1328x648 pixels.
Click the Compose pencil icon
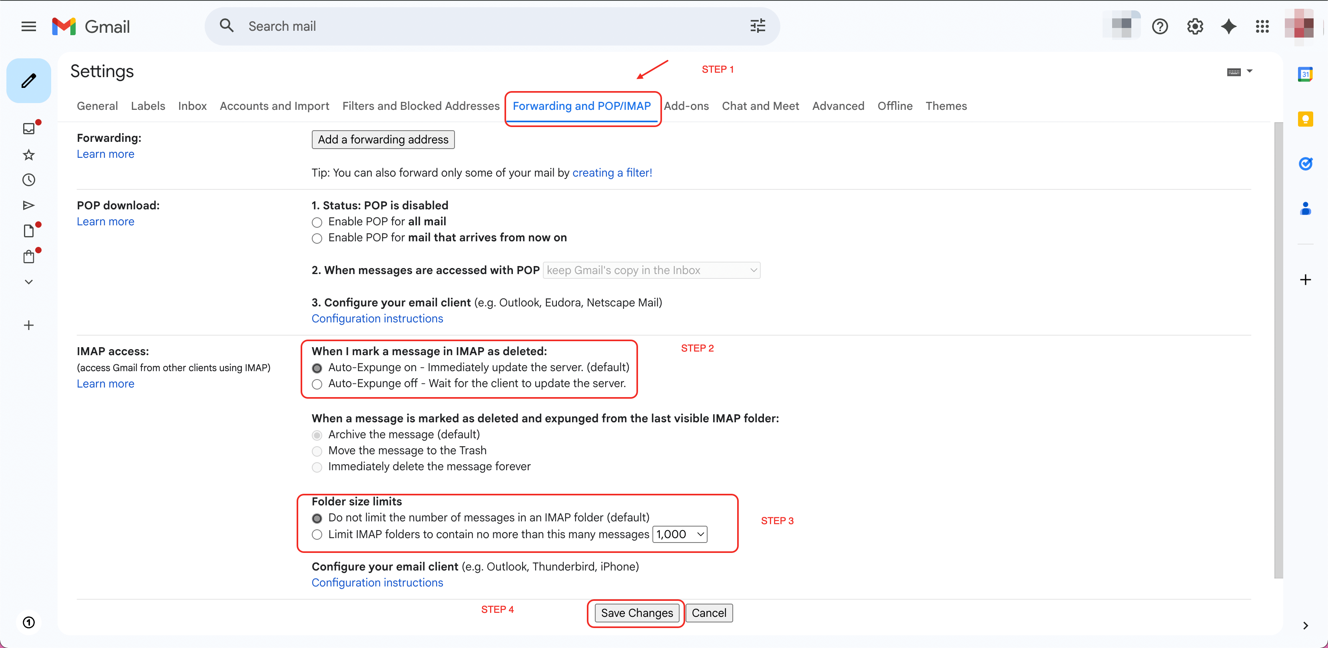(29, 81)
